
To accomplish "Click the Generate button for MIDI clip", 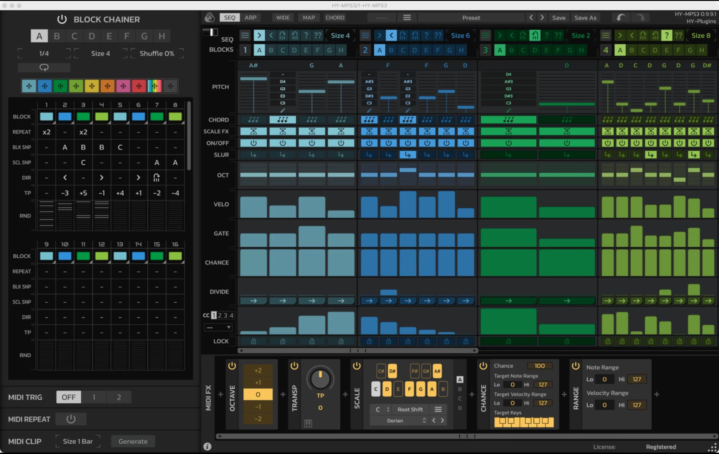I will pyautogui.click(x=133, y=441).
